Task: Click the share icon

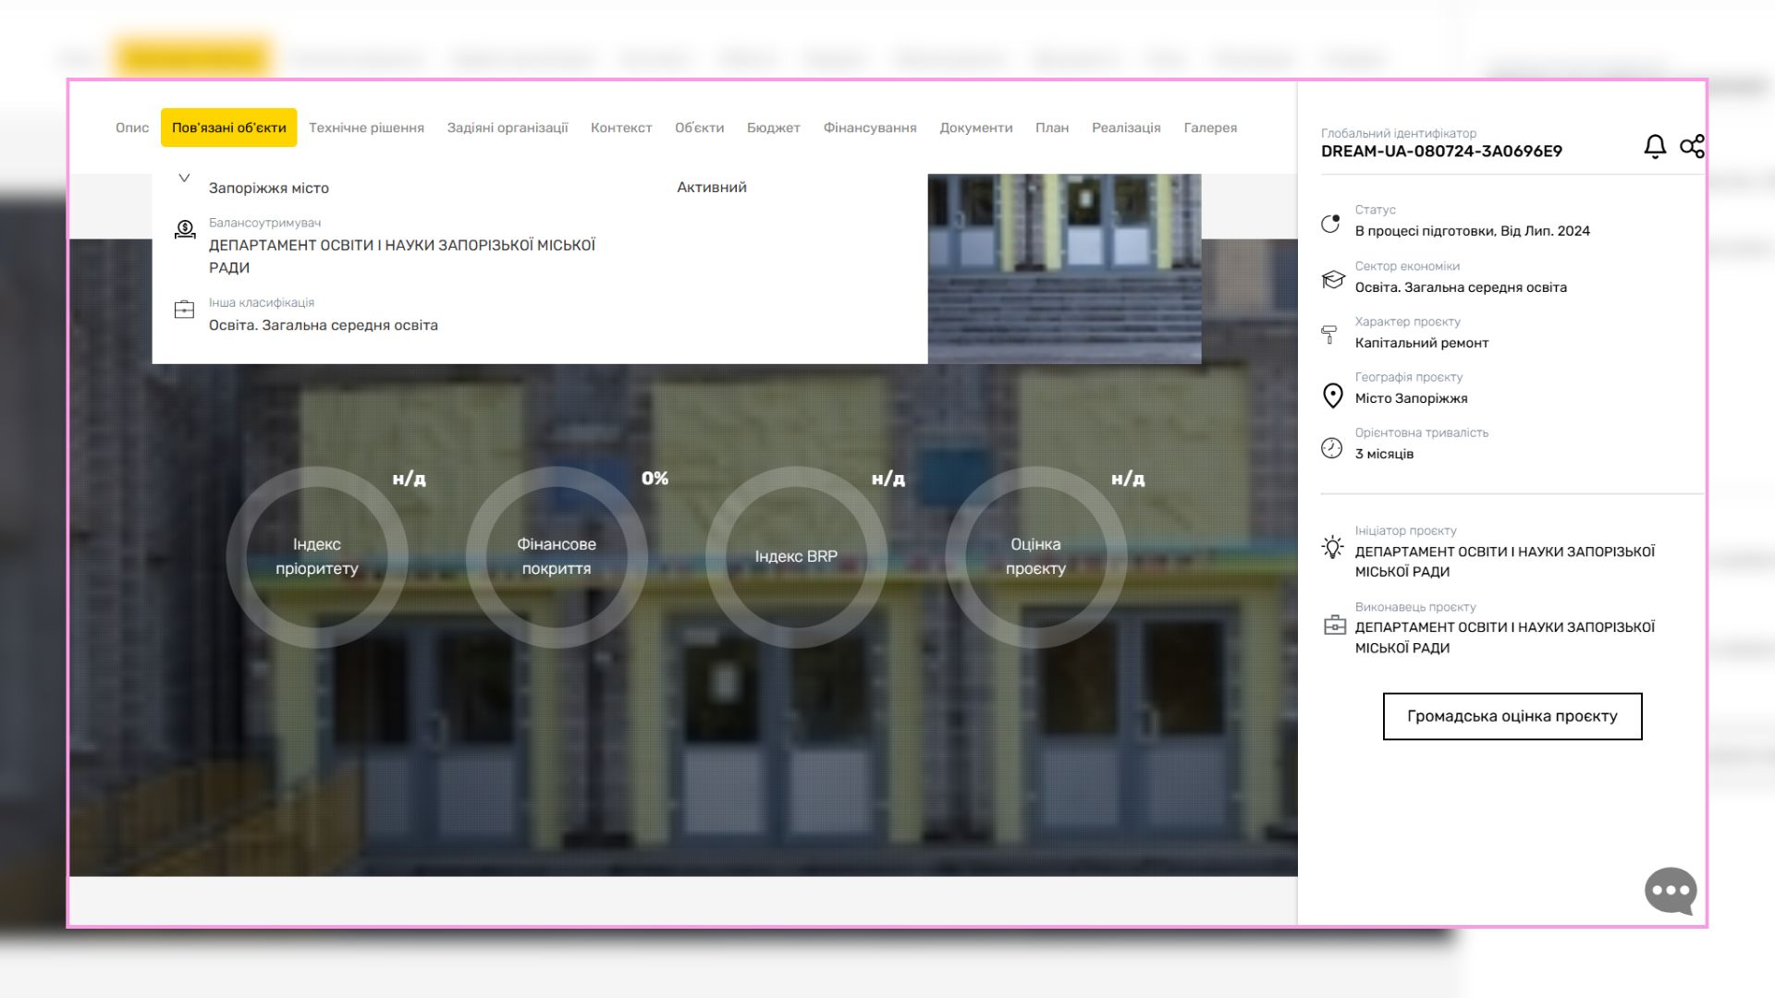Action: 1692,146
